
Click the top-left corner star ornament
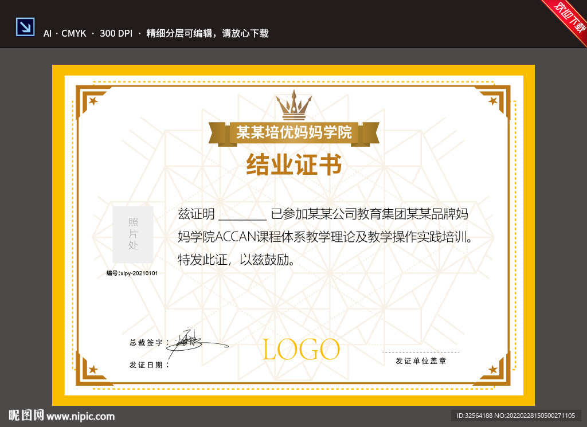click(93, 101)
